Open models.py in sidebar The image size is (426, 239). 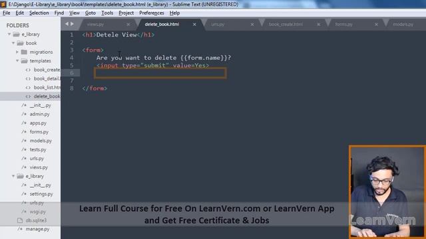pyautogui.click(x=41, y=141)
